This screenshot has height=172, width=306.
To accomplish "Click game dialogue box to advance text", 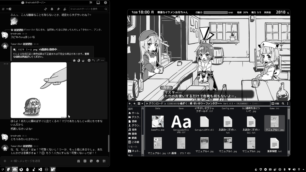I will (209, 94).
